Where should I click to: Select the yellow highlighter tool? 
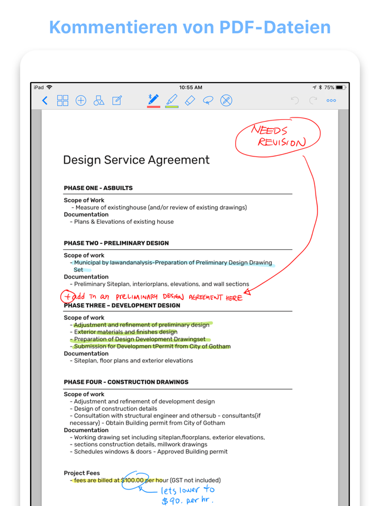(172, 99)
